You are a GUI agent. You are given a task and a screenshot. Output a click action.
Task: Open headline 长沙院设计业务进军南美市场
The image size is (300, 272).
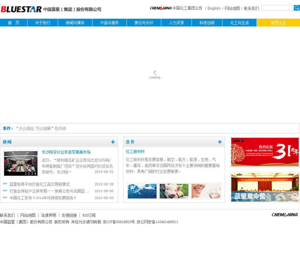pyautogui.click(x=66, y=152)
